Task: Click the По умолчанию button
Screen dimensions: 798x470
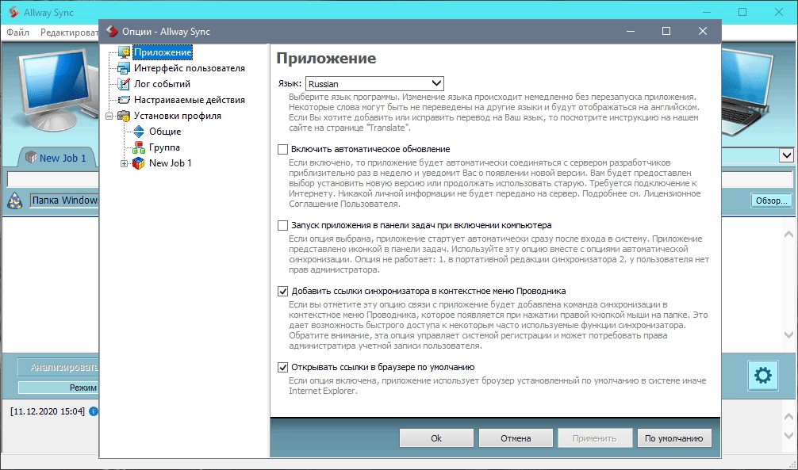Action: point(673,438)
